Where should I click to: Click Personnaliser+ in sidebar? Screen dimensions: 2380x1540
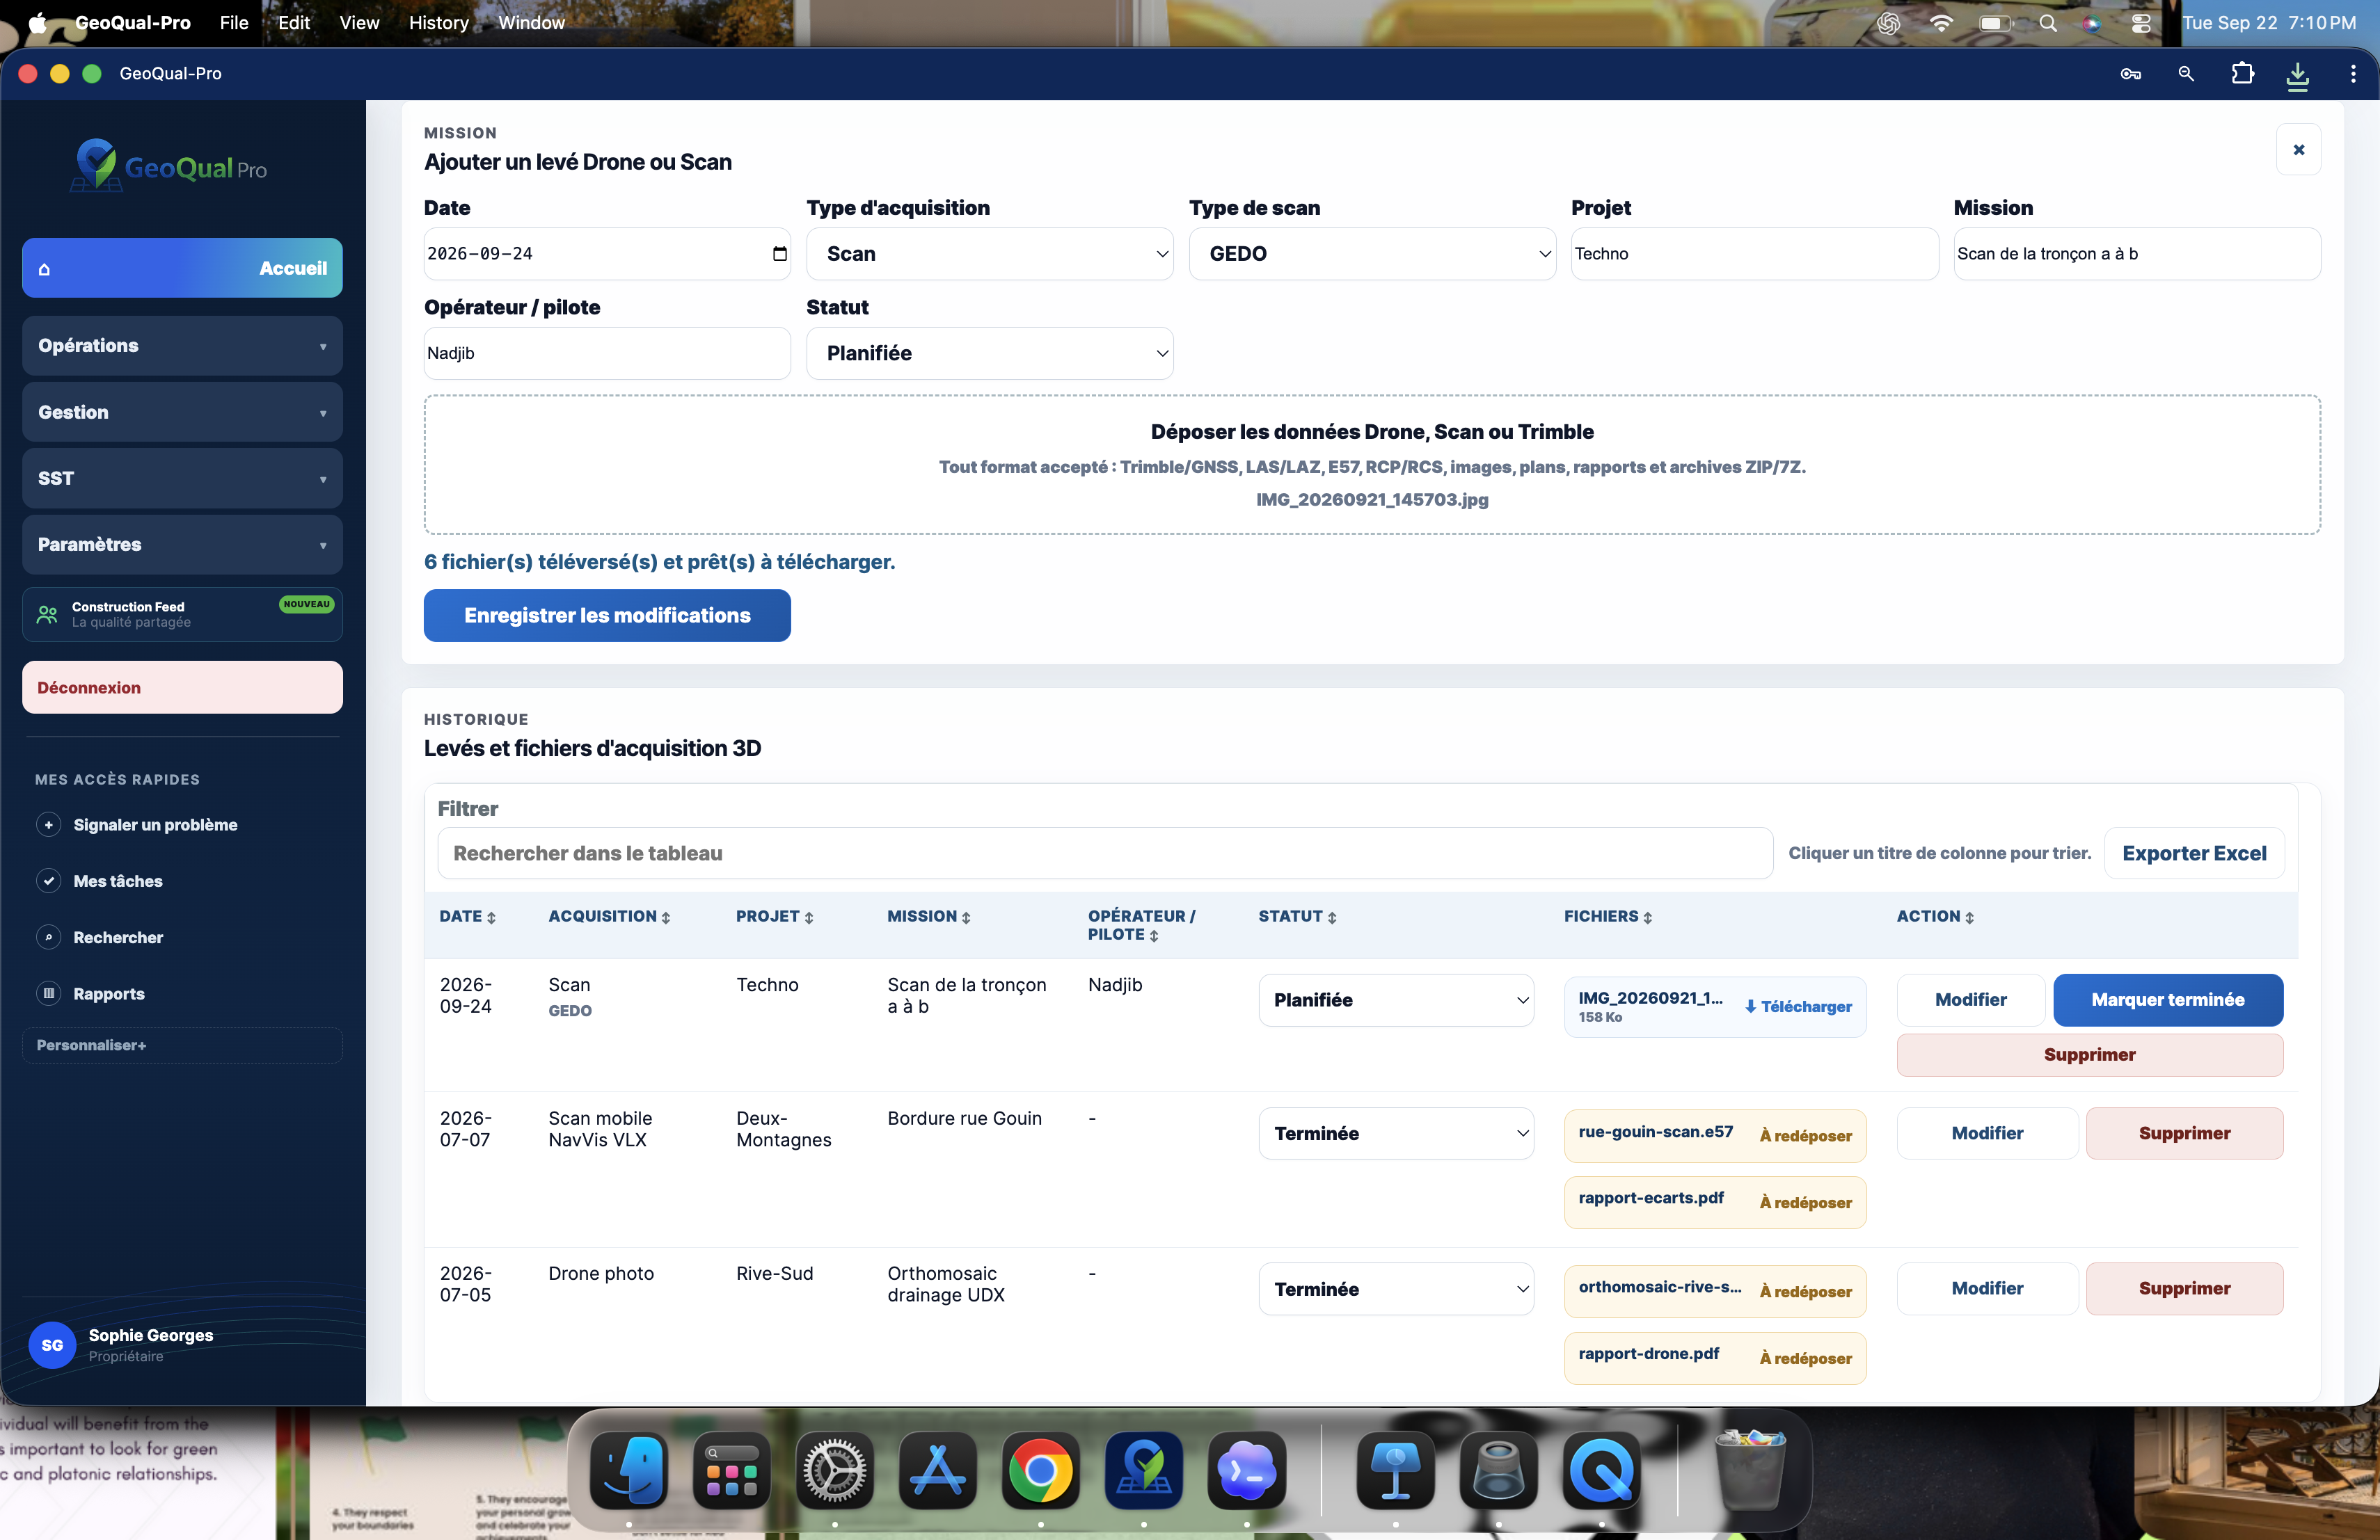tap(182, 1045)
